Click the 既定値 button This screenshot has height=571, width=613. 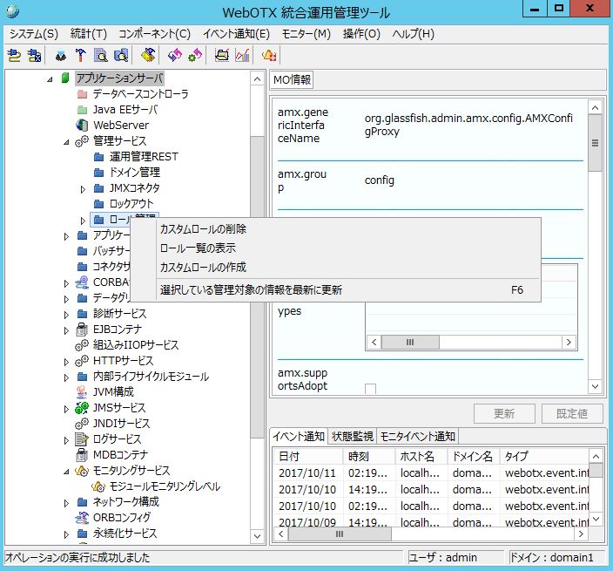(x=571, y=413)
